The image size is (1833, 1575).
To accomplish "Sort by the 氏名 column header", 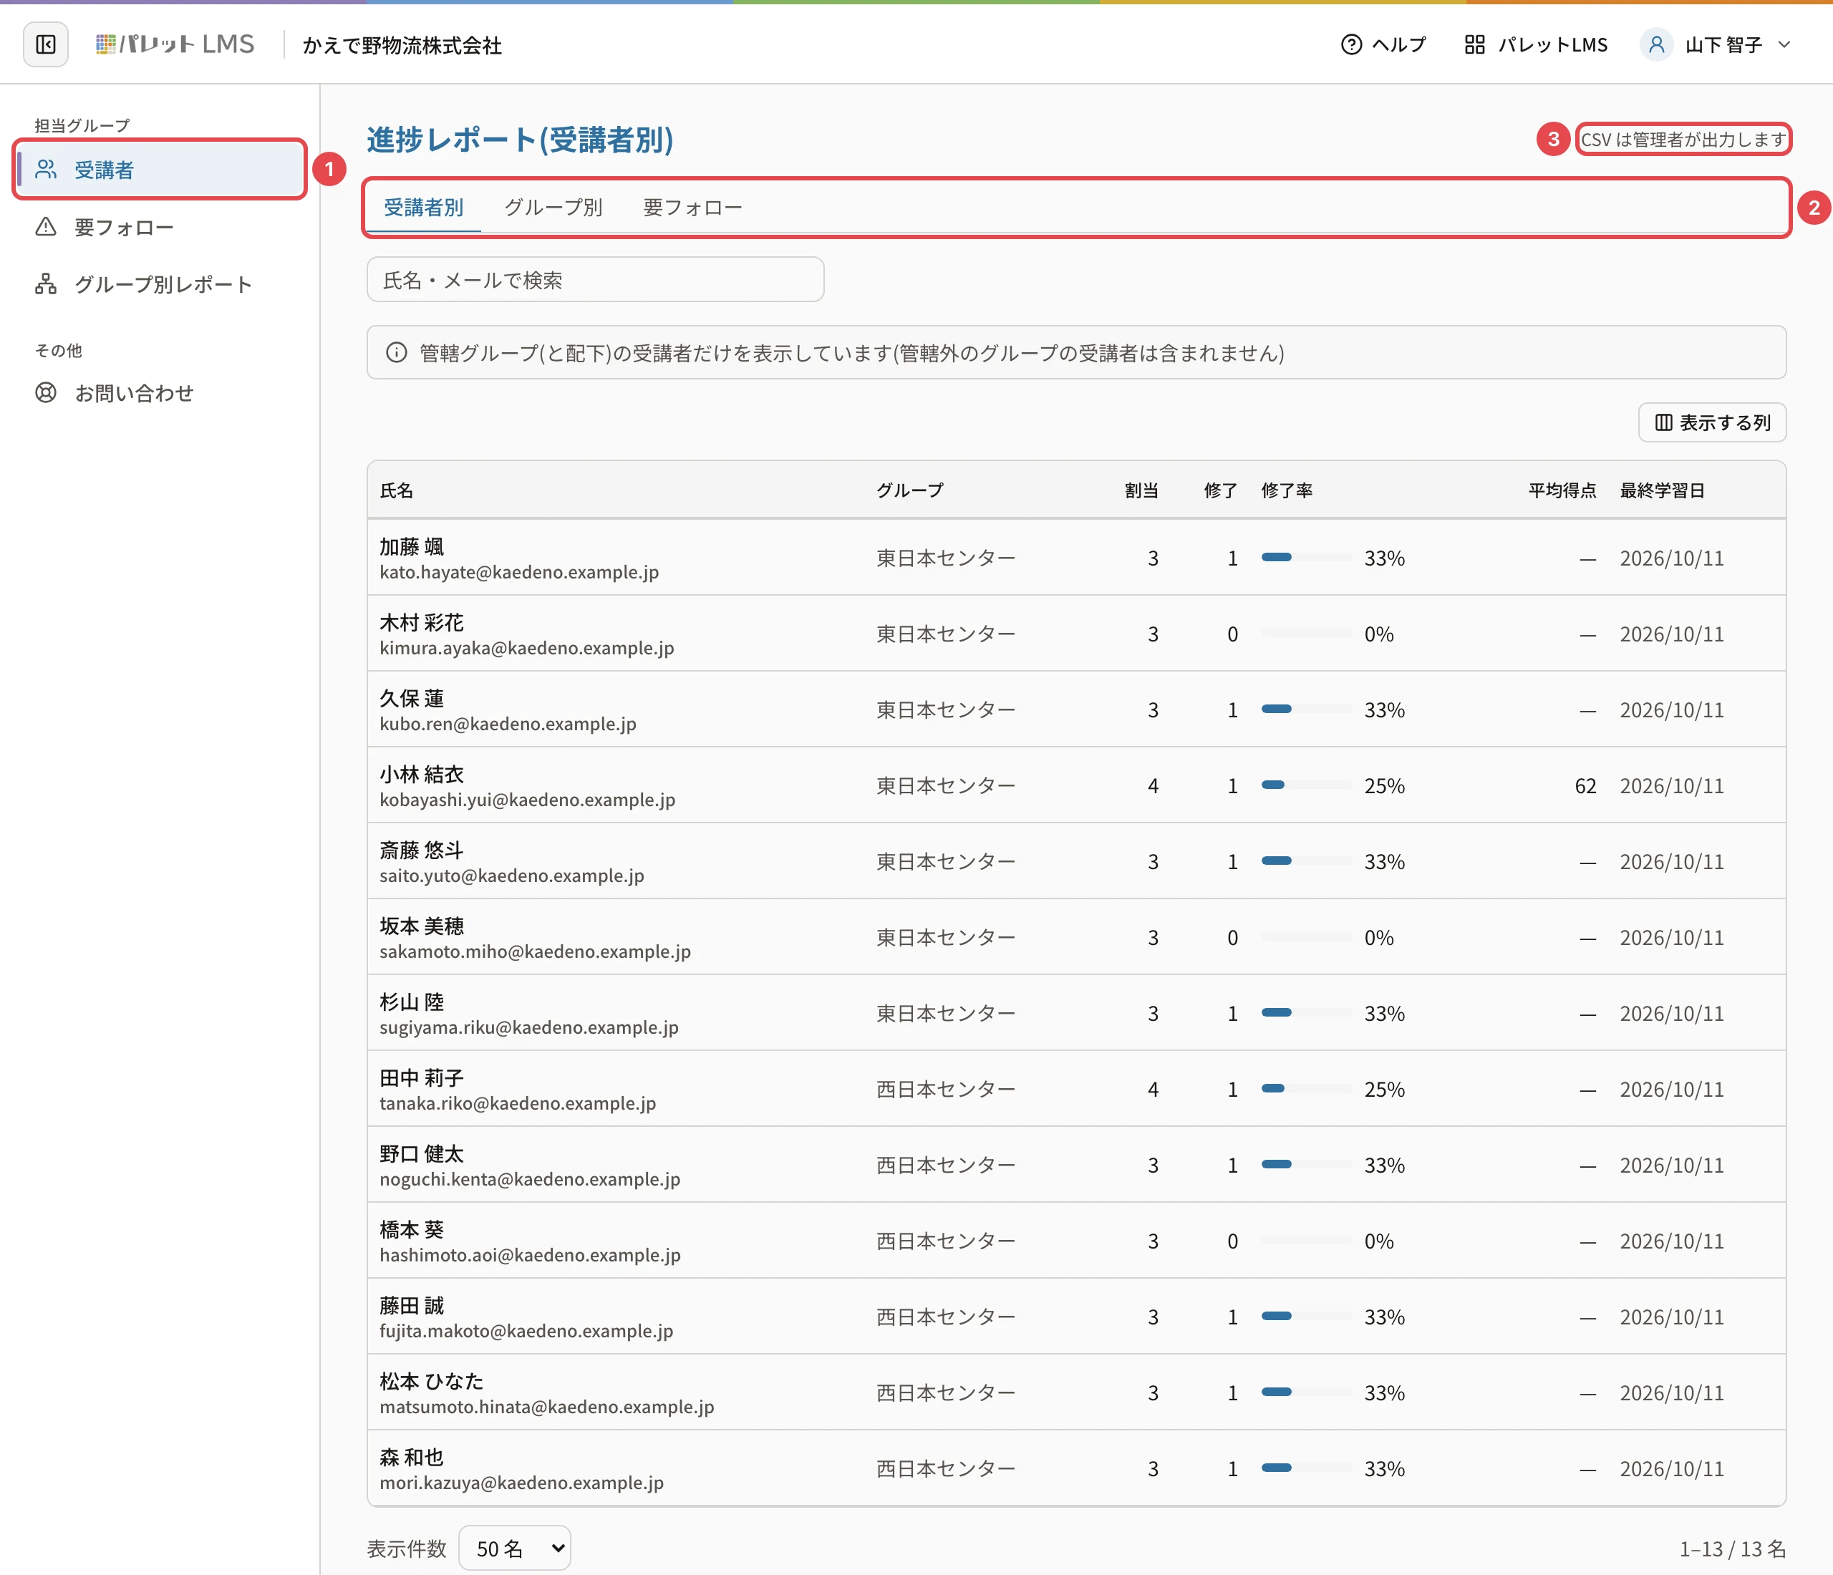I will [397, 490].
